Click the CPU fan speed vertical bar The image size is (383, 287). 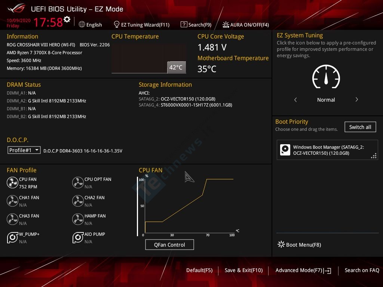pyautogui.click(x=138, y=206)
